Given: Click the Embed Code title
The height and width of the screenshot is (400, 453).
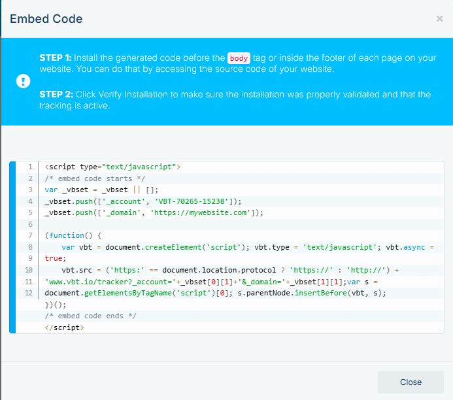Looking at the screenshot, I should click(46, 19).
